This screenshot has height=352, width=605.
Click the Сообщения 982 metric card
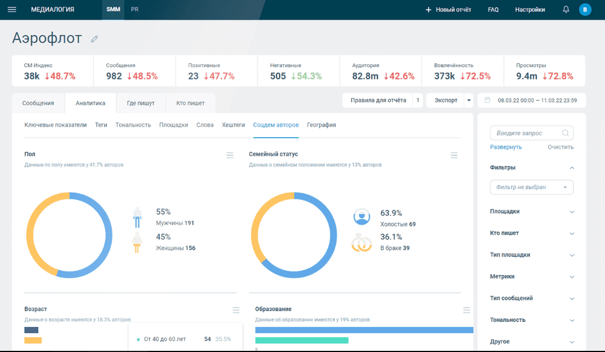click(x=135, y=71)
